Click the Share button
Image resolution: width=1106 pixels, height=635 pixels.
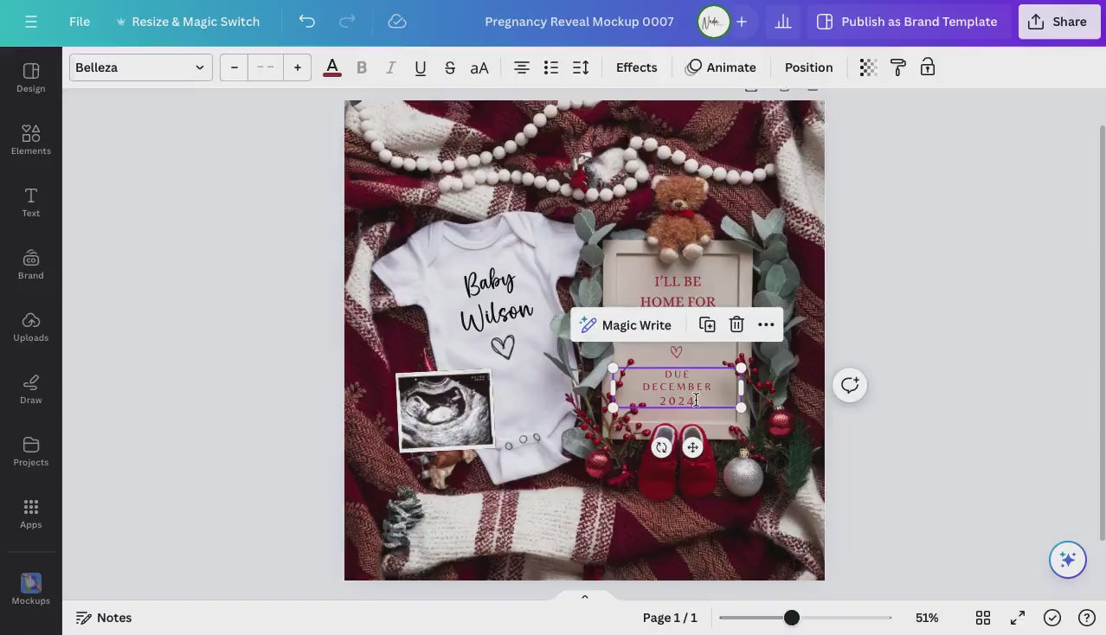pyautogui.click(x=1058, y=22)
